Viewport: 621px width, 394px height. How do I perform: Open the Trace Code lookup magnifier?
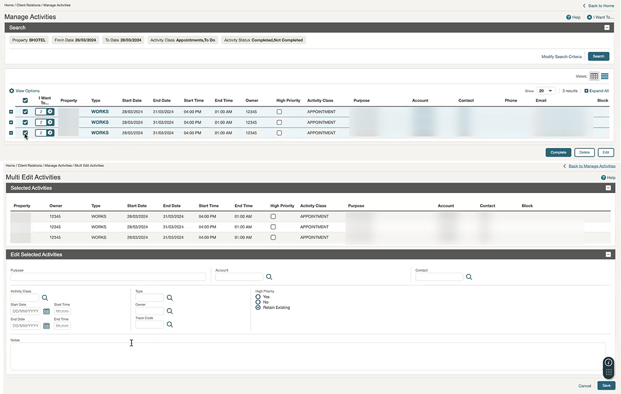coord(169,324)
